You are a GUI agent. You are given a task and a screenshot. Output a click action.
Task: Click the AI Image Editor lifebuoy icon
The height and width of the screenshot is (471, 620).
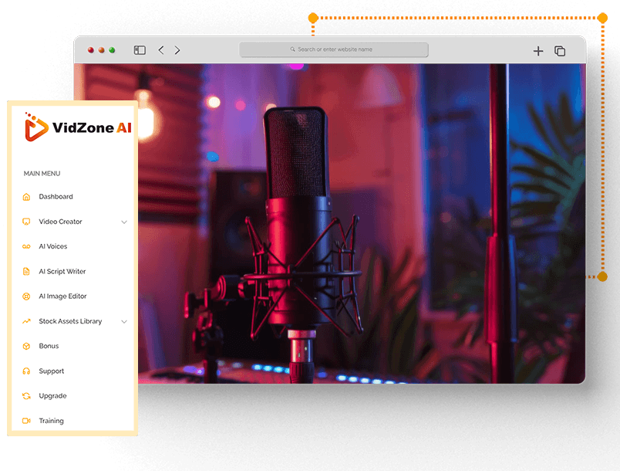point(26,296)
